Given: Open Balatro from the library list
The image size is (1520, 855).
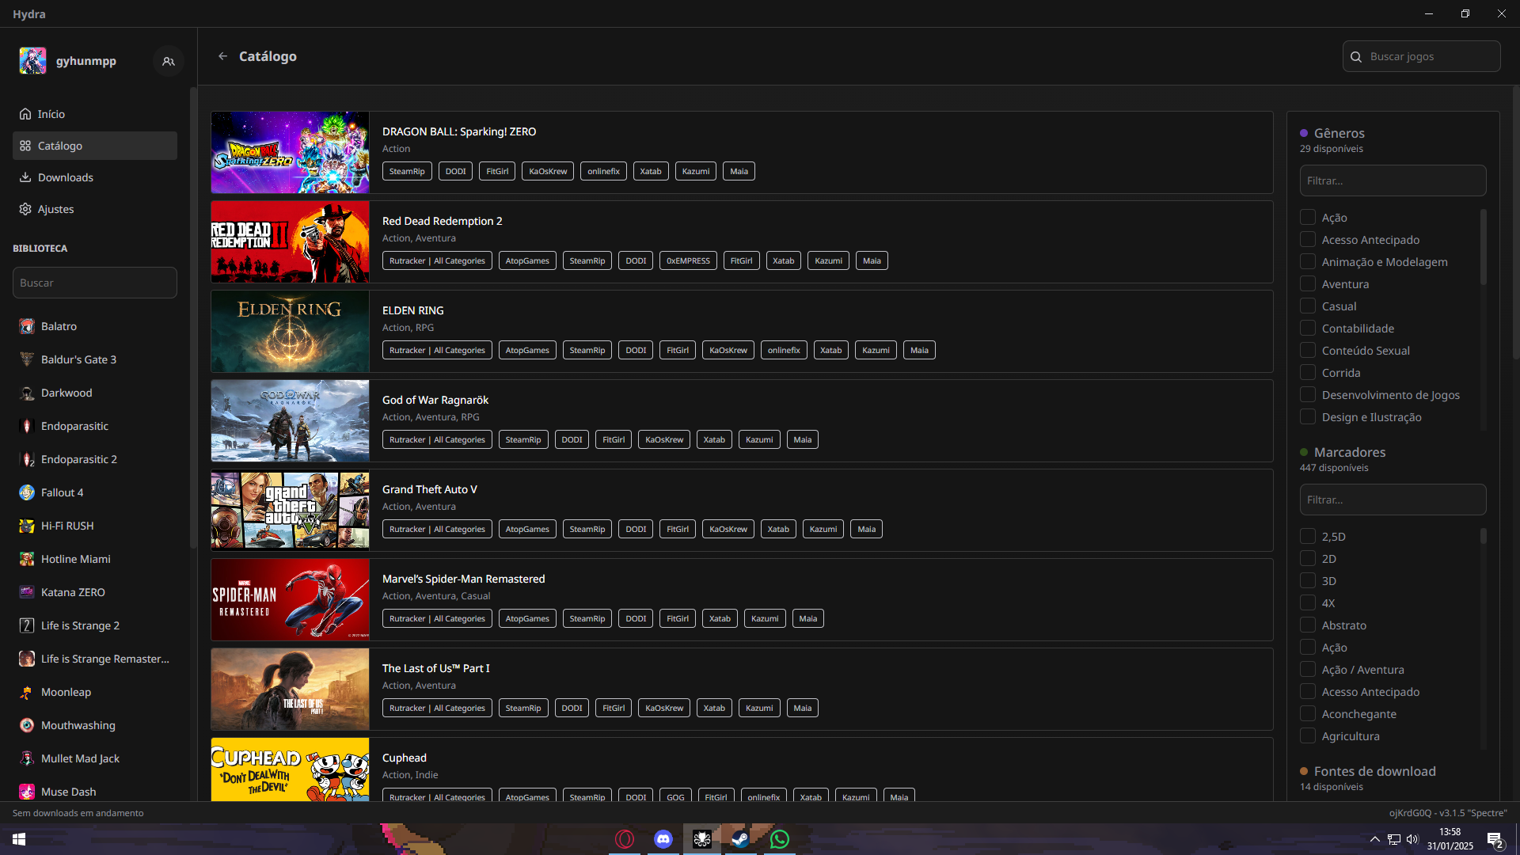Looking at the screenshot, I should (59, 326).
